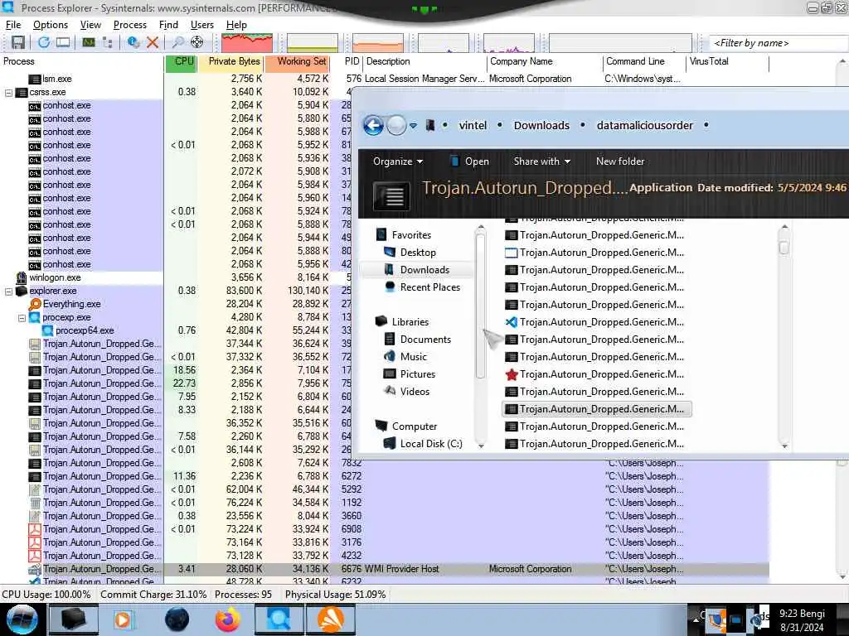Select Downloads in Favorites sidebar

point(424,270)
